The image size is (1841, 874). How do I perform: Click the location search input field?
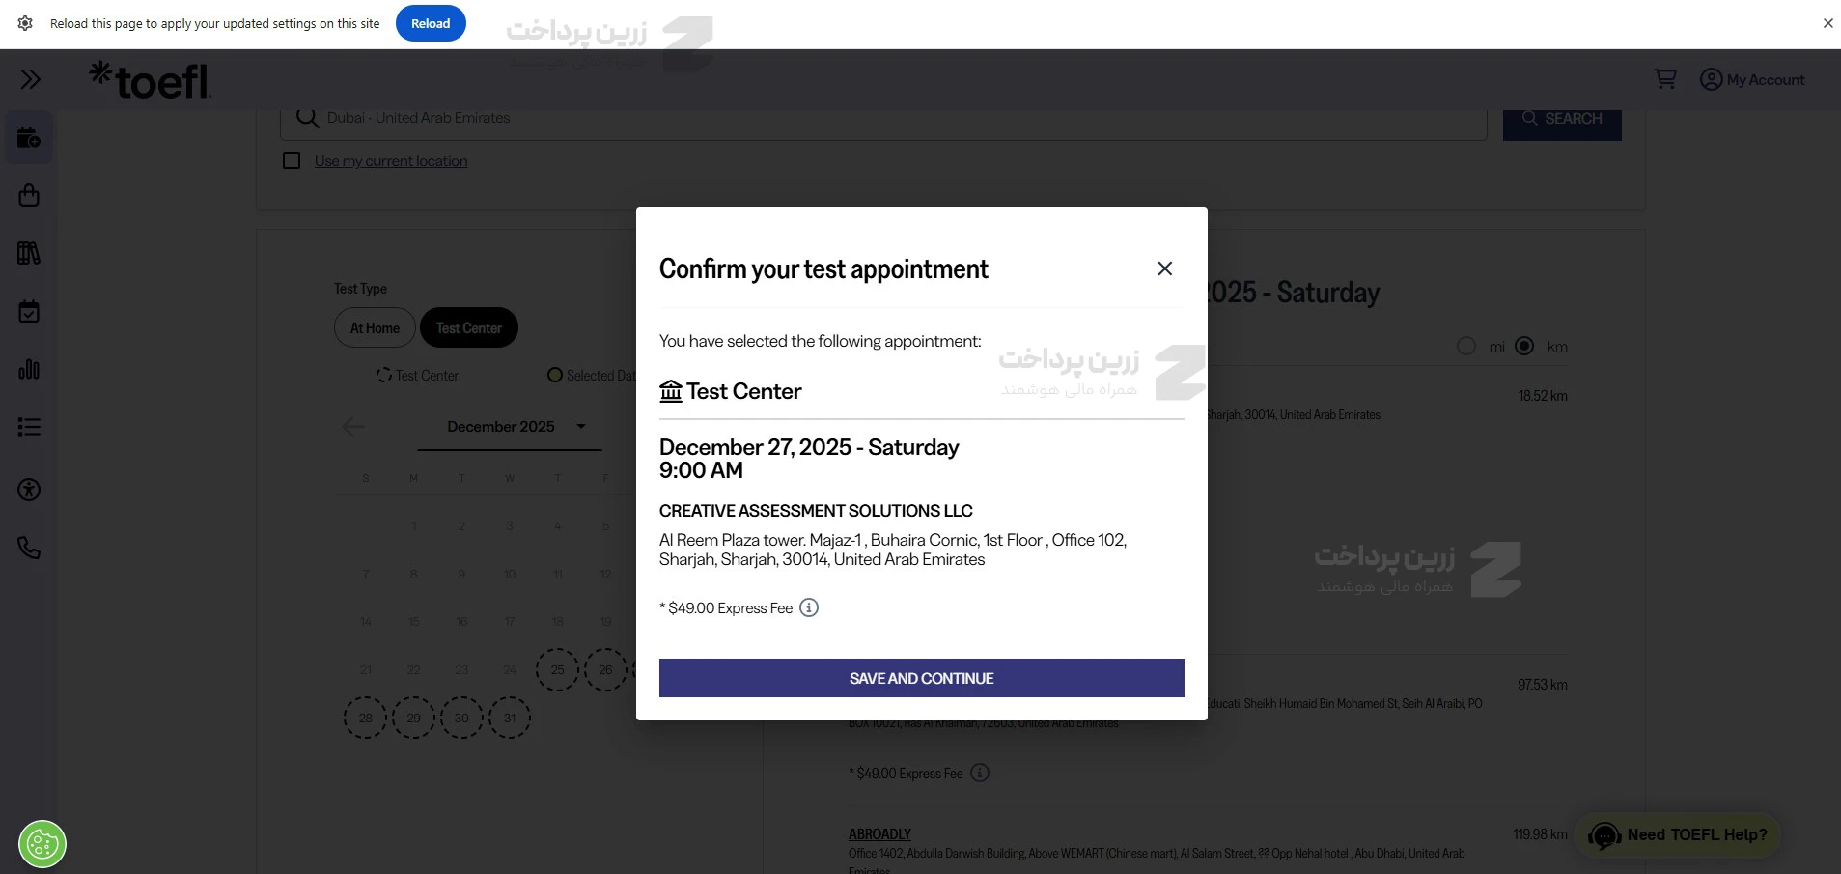tap(883, 118)
